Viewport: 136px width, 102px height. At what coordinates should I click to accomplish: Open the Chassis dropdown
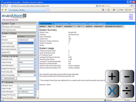(x=26, y=40)
